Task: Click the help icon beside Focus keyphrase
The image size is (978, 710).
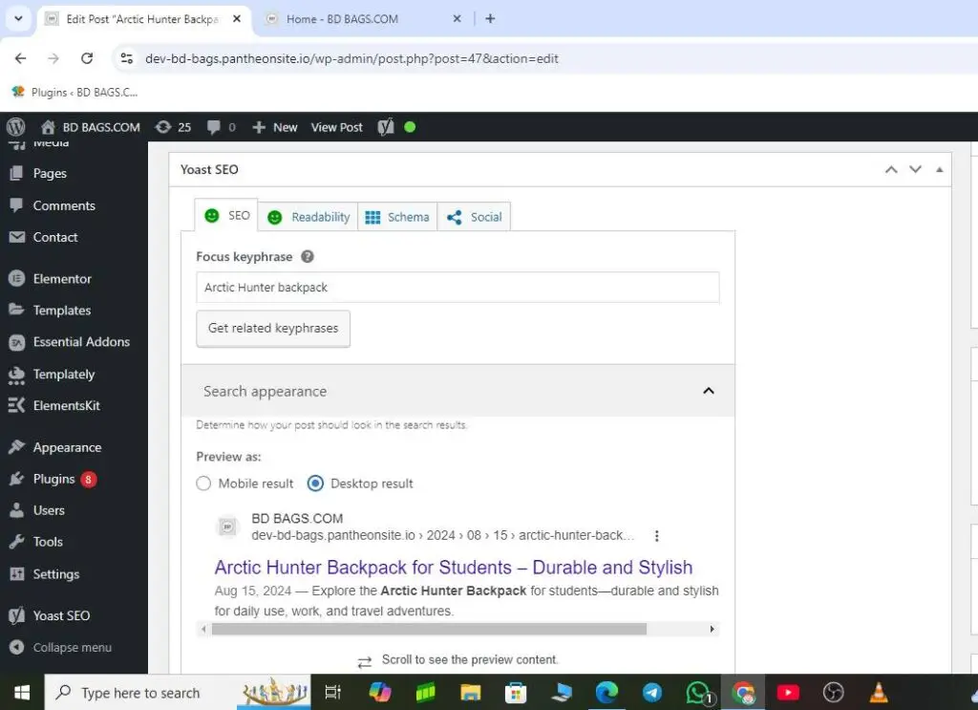Action: click(308, 256)
